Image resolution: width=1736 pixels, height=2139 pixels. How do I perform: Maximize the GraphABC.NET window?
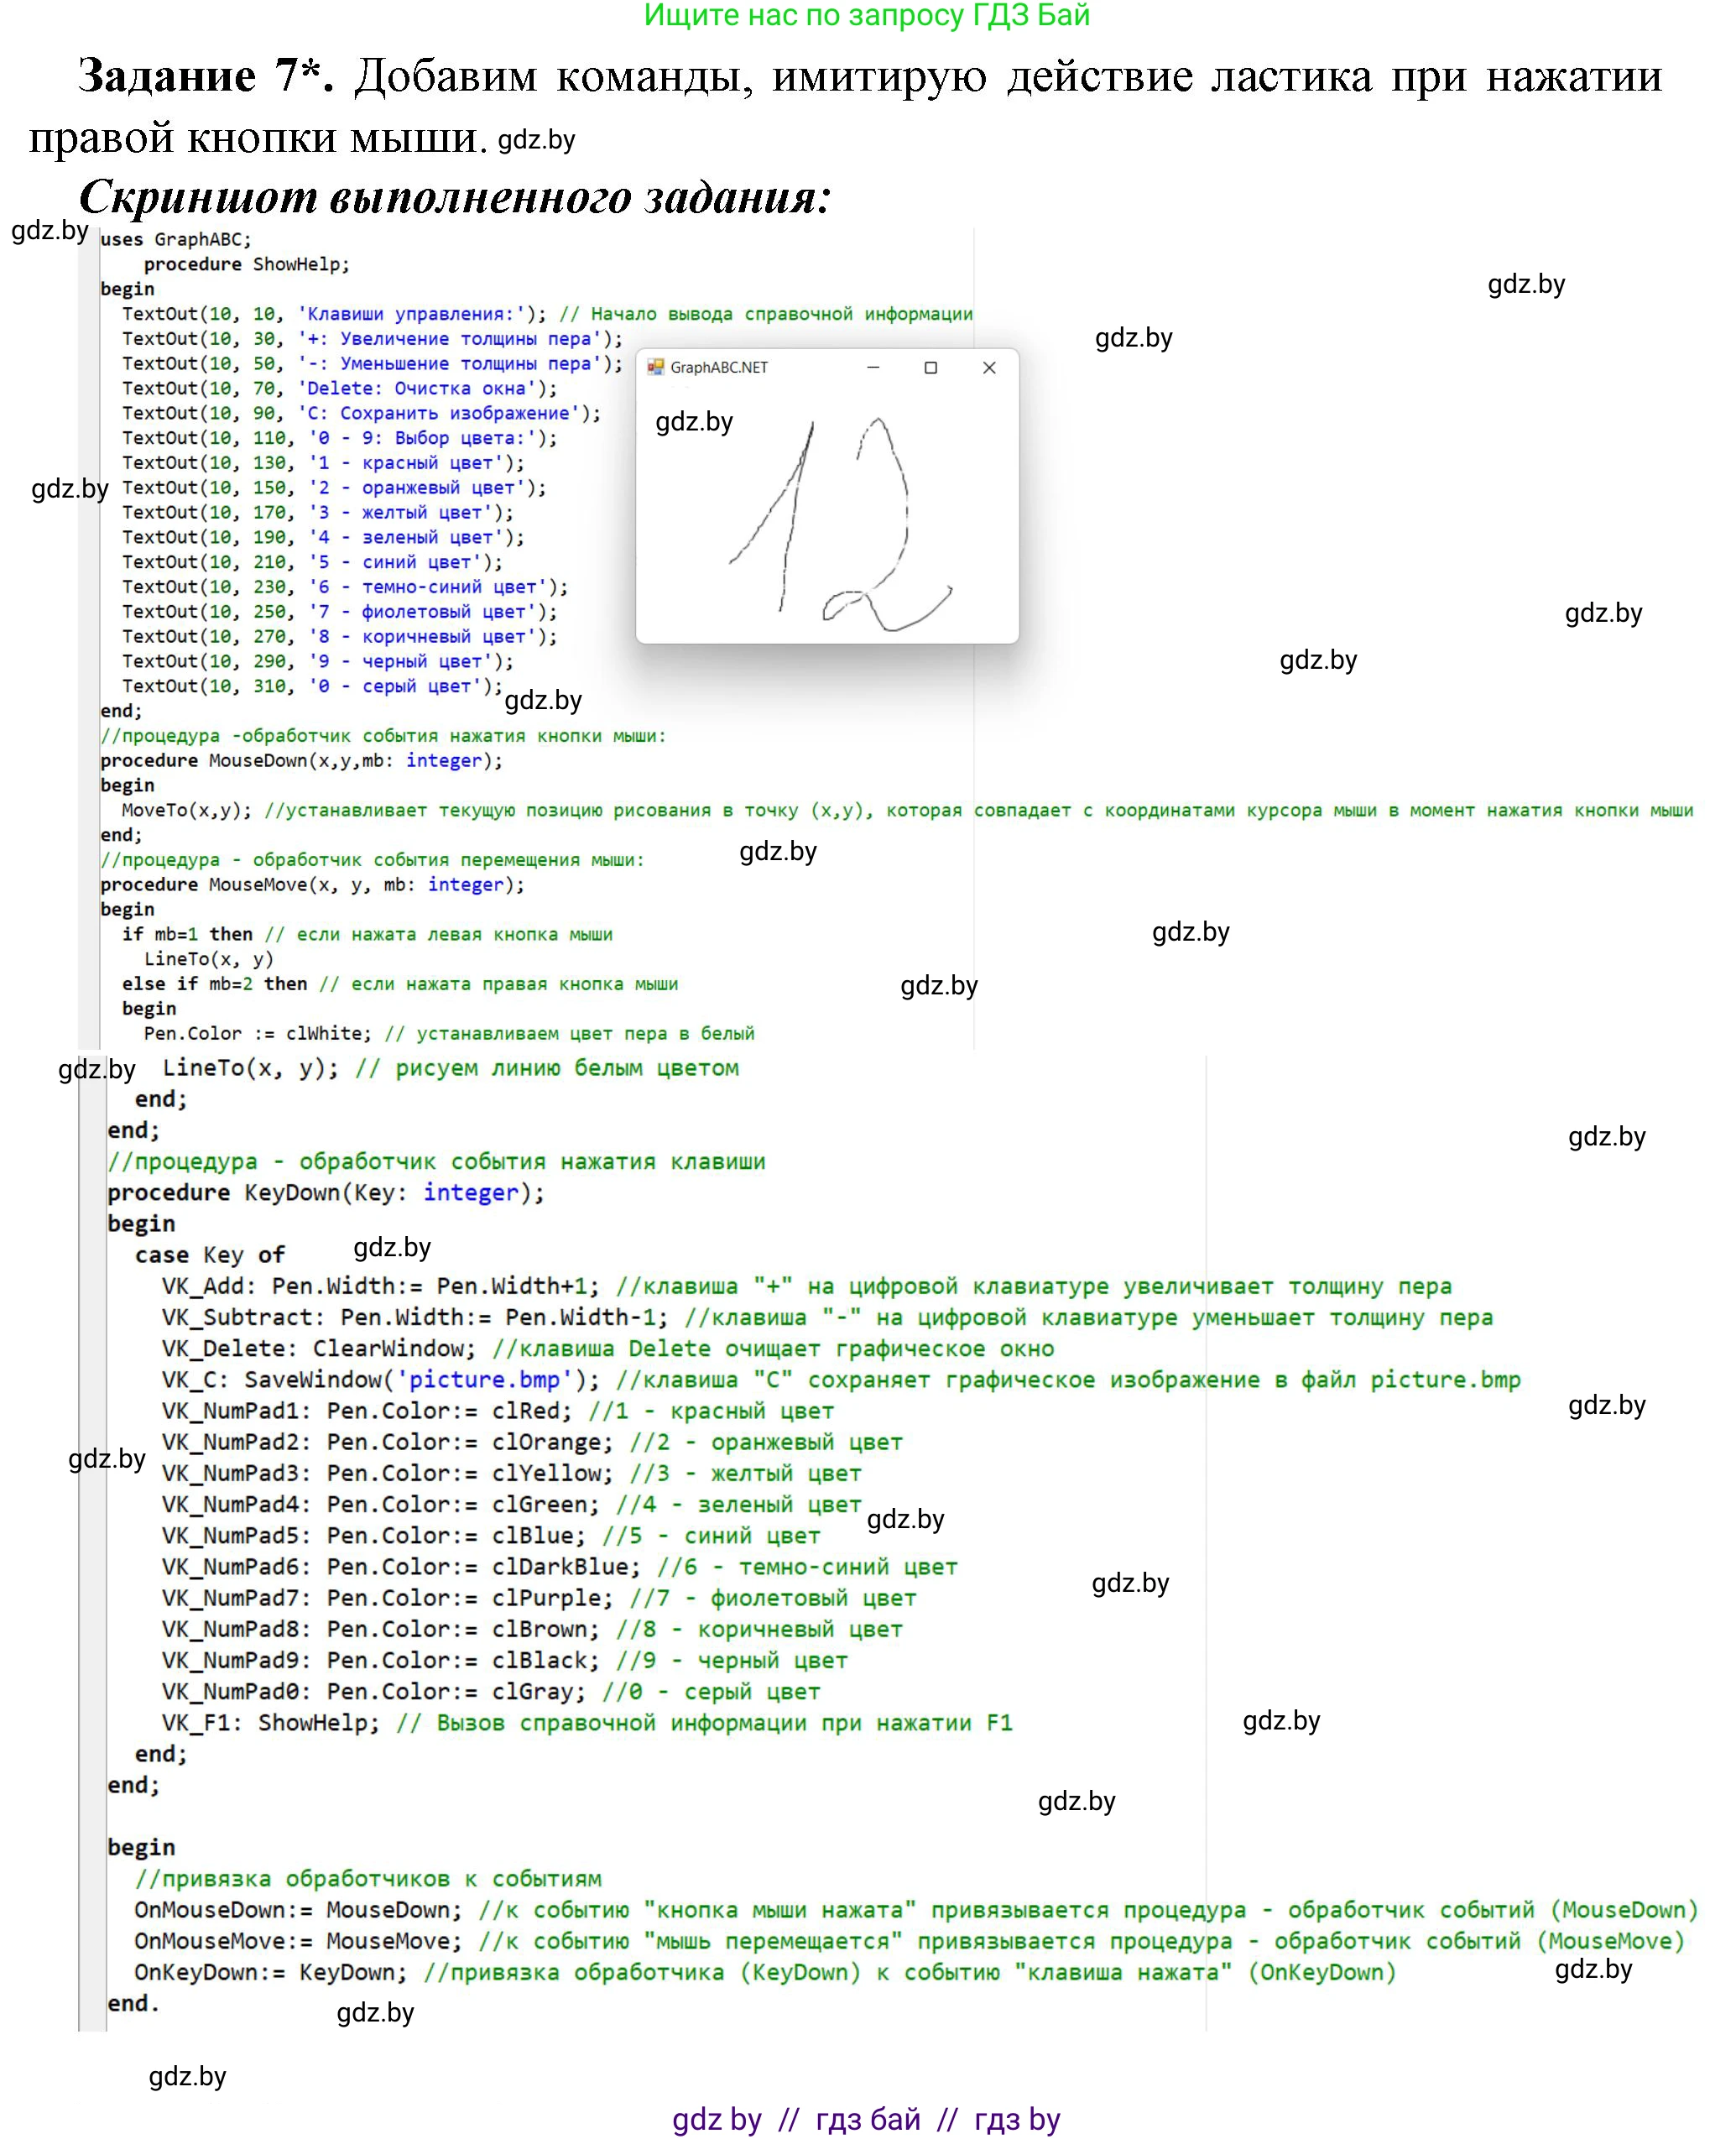coord(930,367)
